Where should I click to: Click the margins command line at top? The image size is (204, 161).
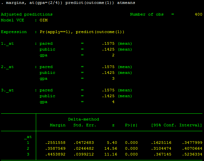point(68,3)
